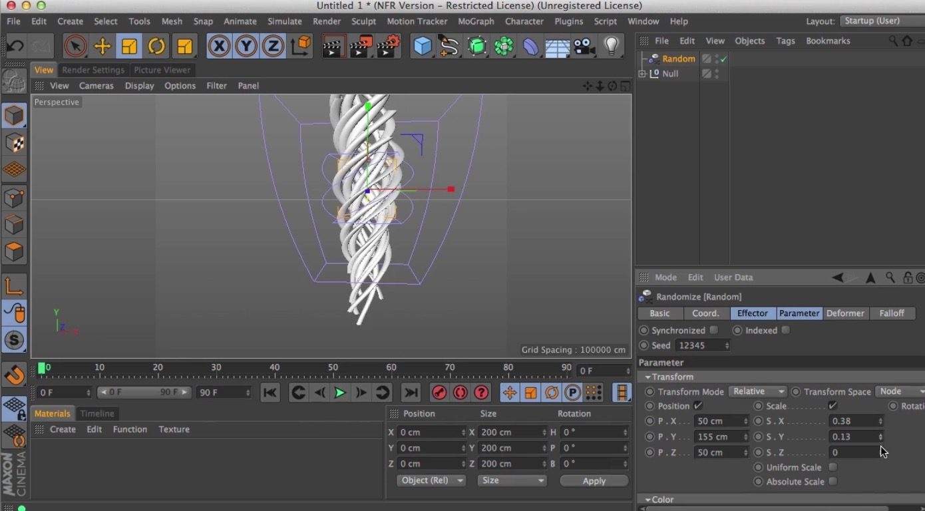Uncheck the Position checkbox
925x511 pixels.
tap(698, 406)
